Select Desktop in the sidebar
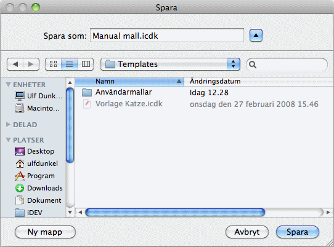334x247 pixels. point(35,151)
